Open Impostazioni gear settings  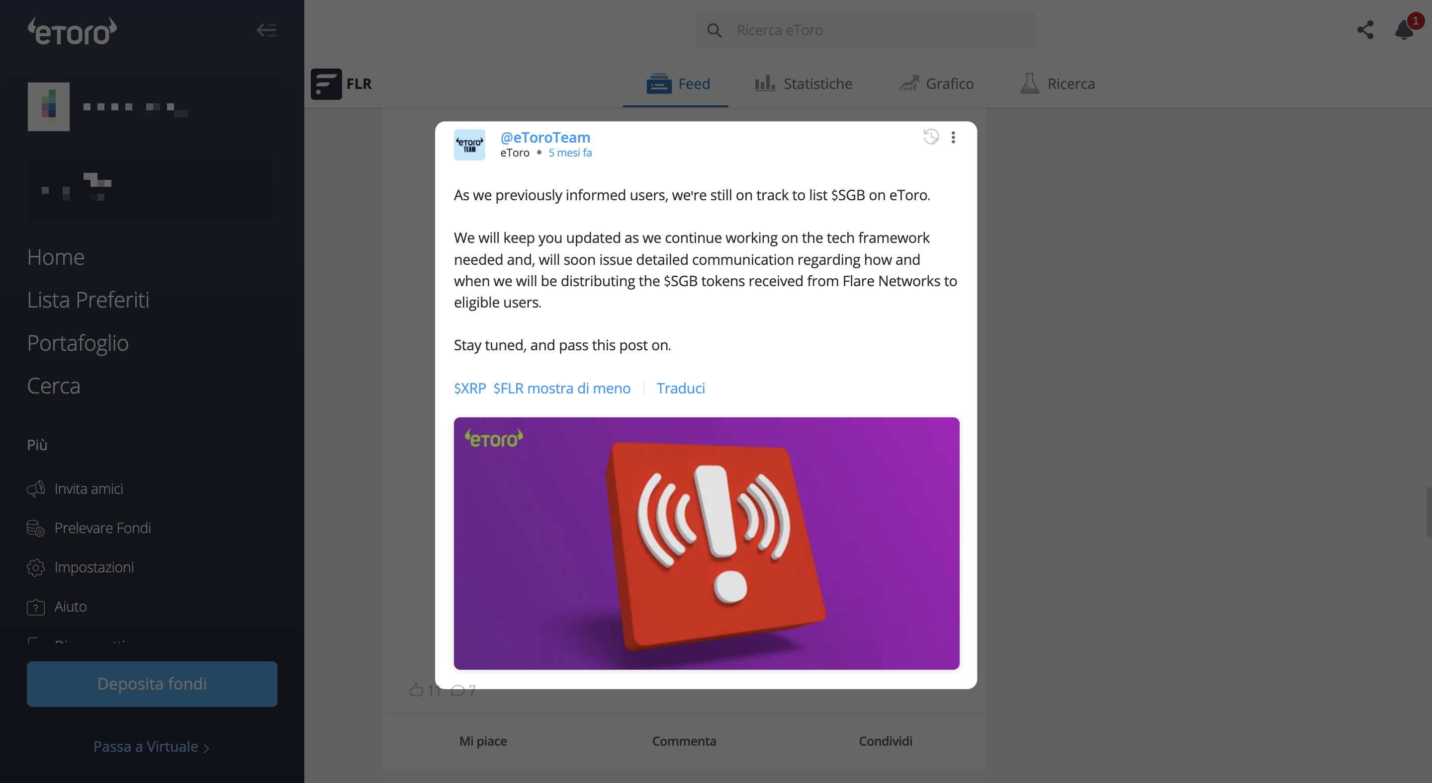point(36,567)
